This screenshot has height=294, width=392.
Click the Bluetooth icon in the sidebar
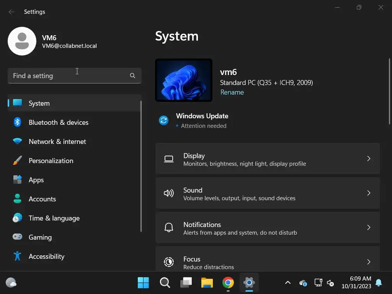[17, 122]
